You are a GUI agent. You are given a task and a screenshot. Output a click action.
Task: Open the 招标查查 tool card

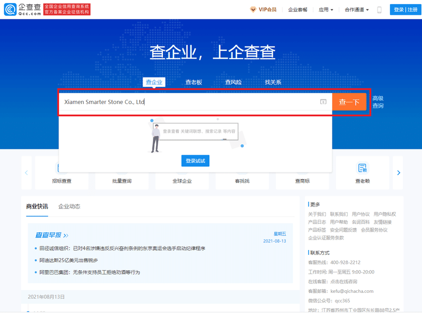coord(62,180)
